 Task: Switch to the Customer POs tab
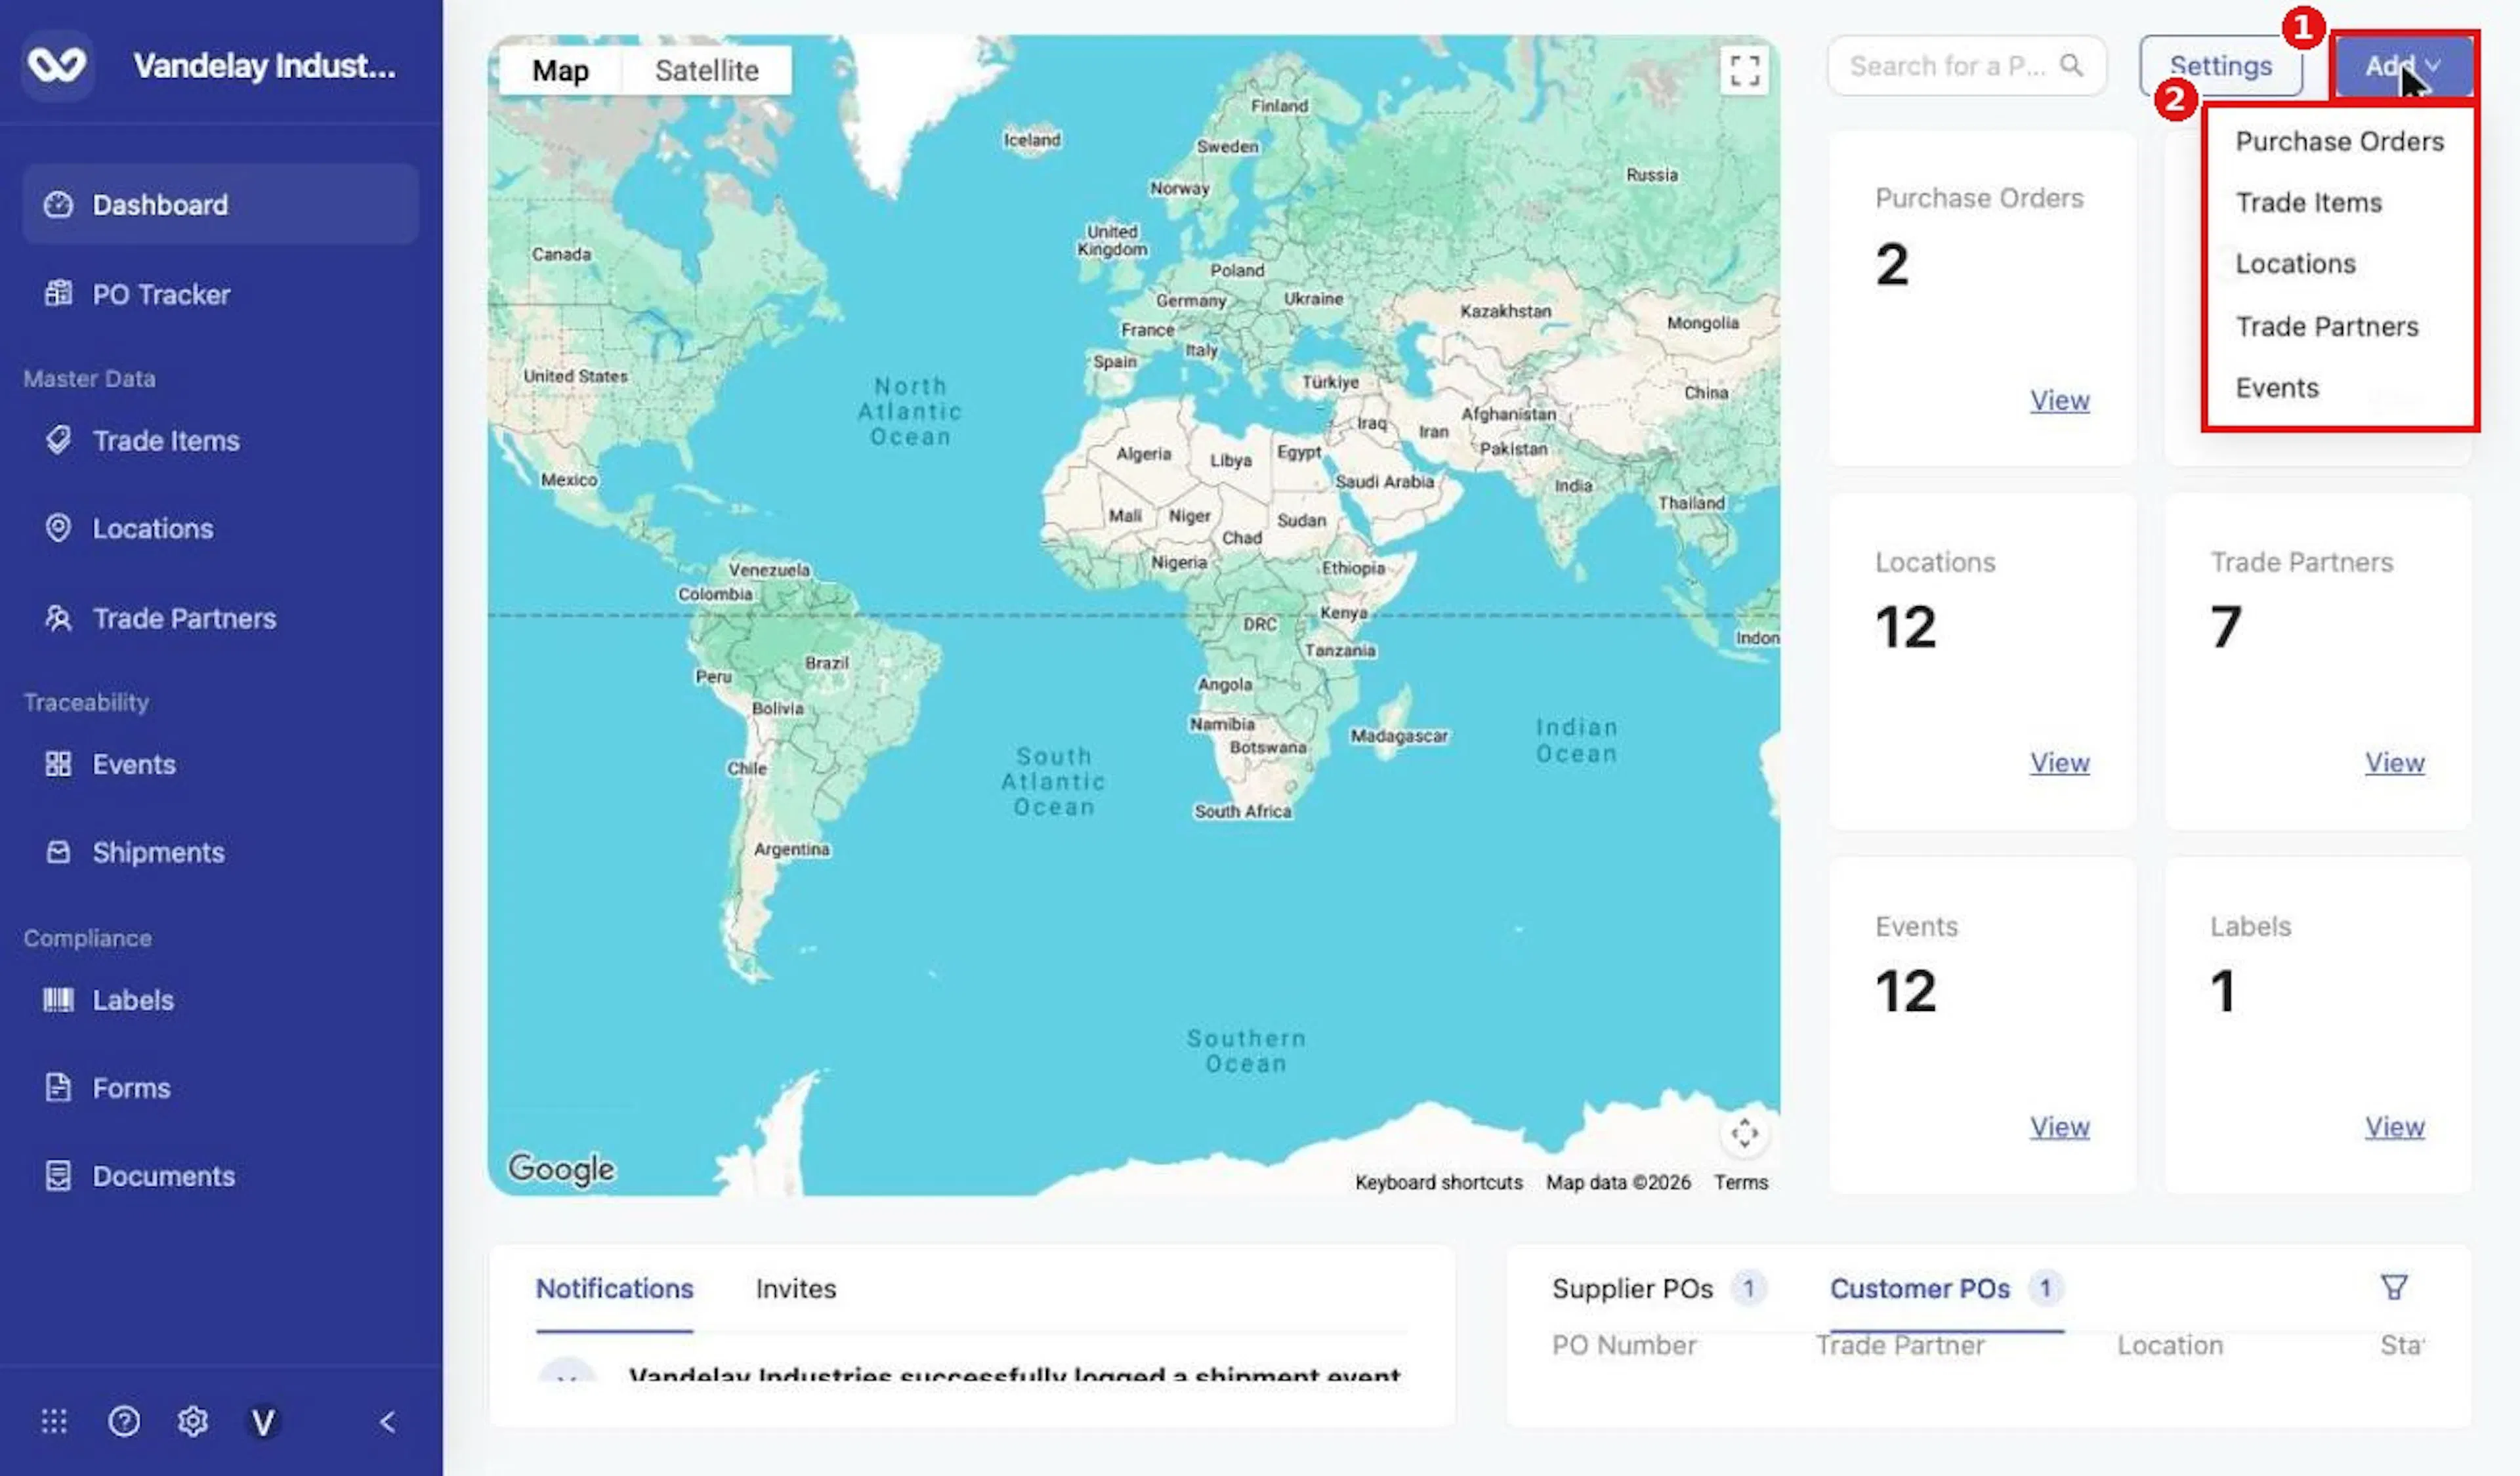[x=1946, y=1288]
